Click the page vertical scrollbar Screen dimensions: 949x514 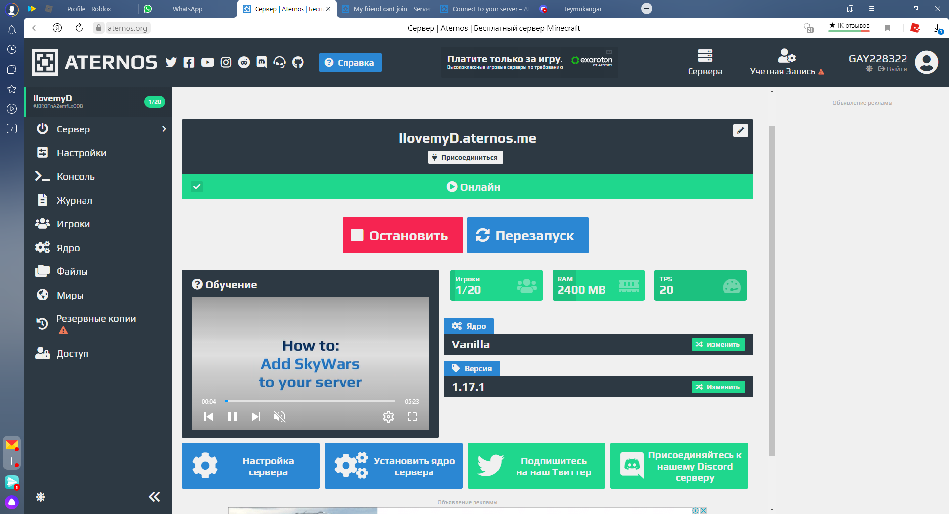pos(772,291)
